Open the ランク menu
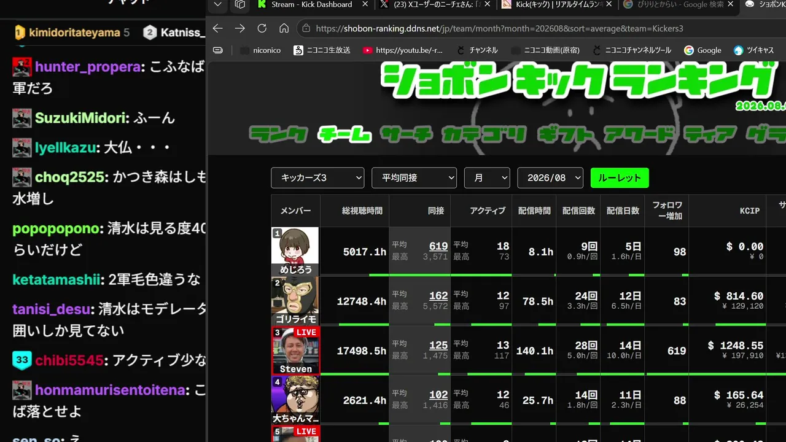786x442 pixels. [278, 134]
